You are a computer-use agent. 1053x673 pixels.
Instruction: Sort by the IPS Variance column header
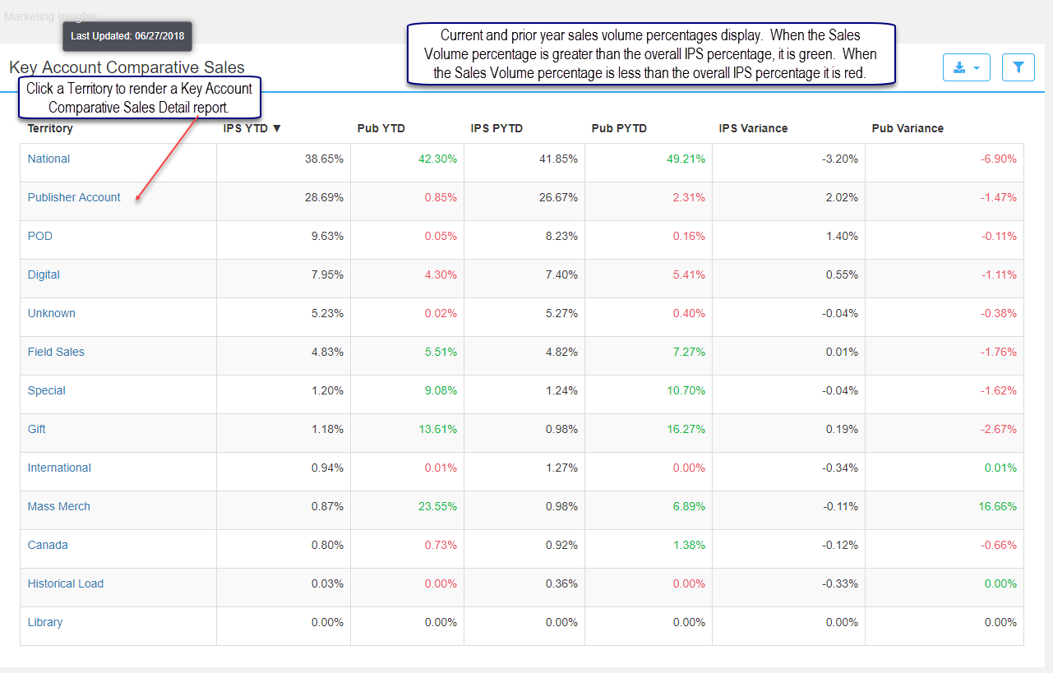click(x=753, y=128)
